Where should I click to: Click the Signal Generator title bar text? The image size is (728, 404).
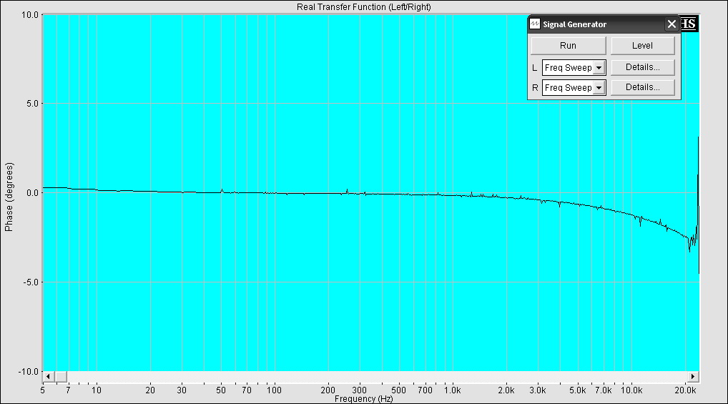pyautogui.click(x=574, y=24)
